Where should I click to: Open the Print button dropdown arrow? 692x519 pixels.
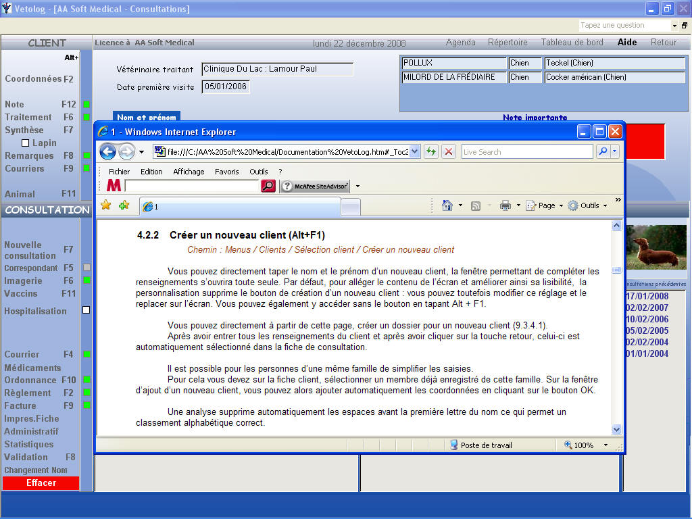(518, 205)
